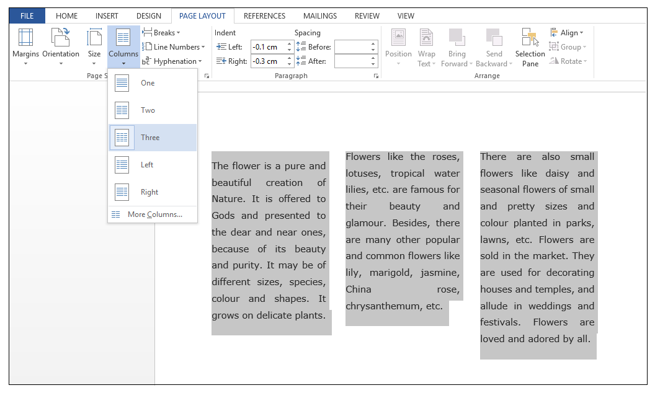Click the Columns ribbon icon

tap(123, 38)
